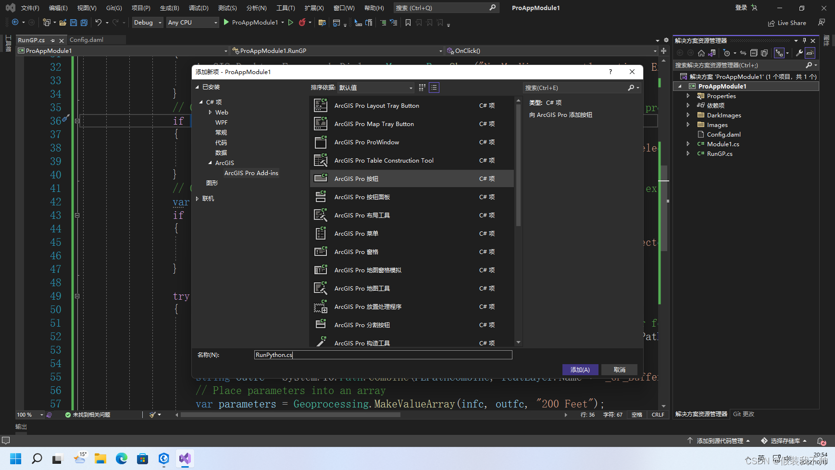Viewport: 835px width, 470px height.
Task: Click the code editor horizontal scrollbar
Action: tap(290, 415)
